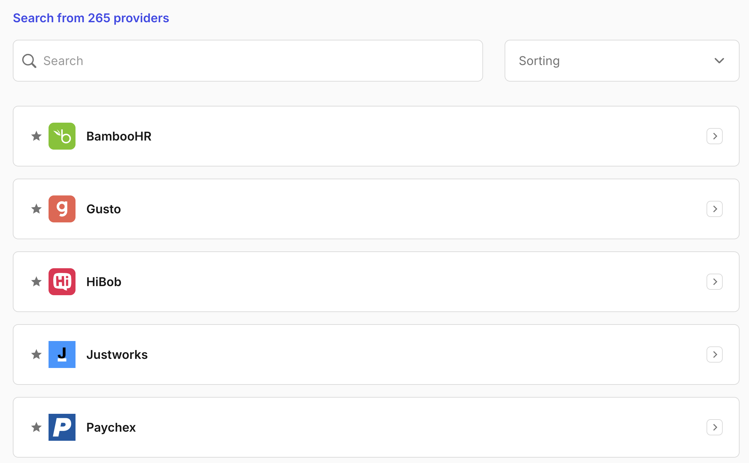Click the HiBob logo icon
The image size is (749, 463).
(x=62, y=282)
